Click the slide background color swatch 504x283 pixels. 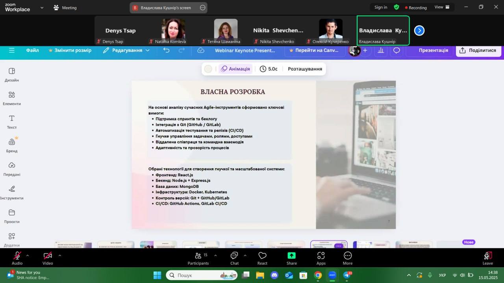[x=208, y=69]
